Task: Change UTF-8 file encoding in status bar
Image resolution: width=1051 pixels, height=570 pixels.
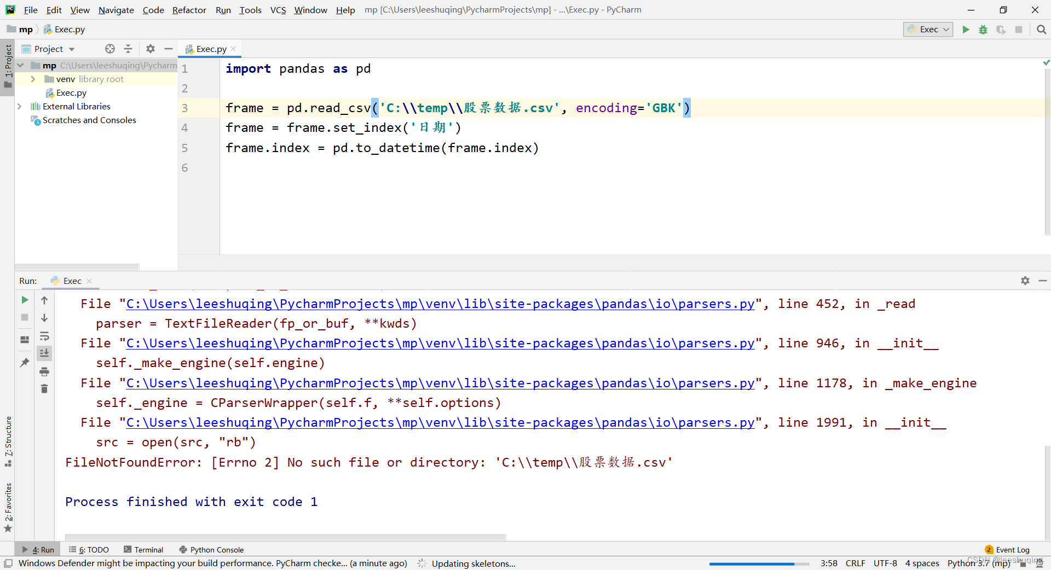Action: pos(885,563)
